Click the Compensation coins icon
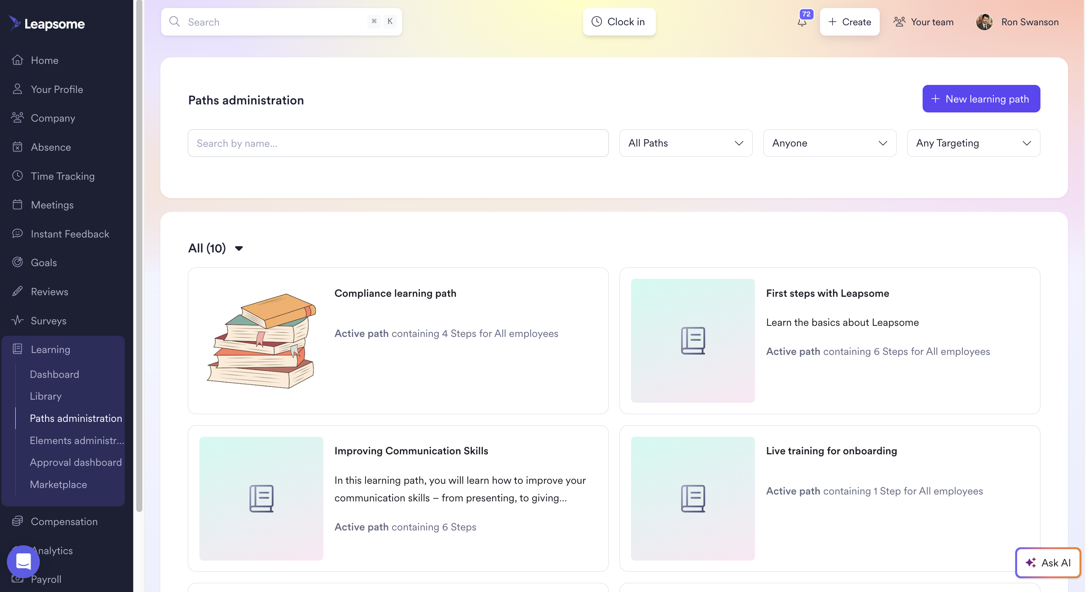 17,521
